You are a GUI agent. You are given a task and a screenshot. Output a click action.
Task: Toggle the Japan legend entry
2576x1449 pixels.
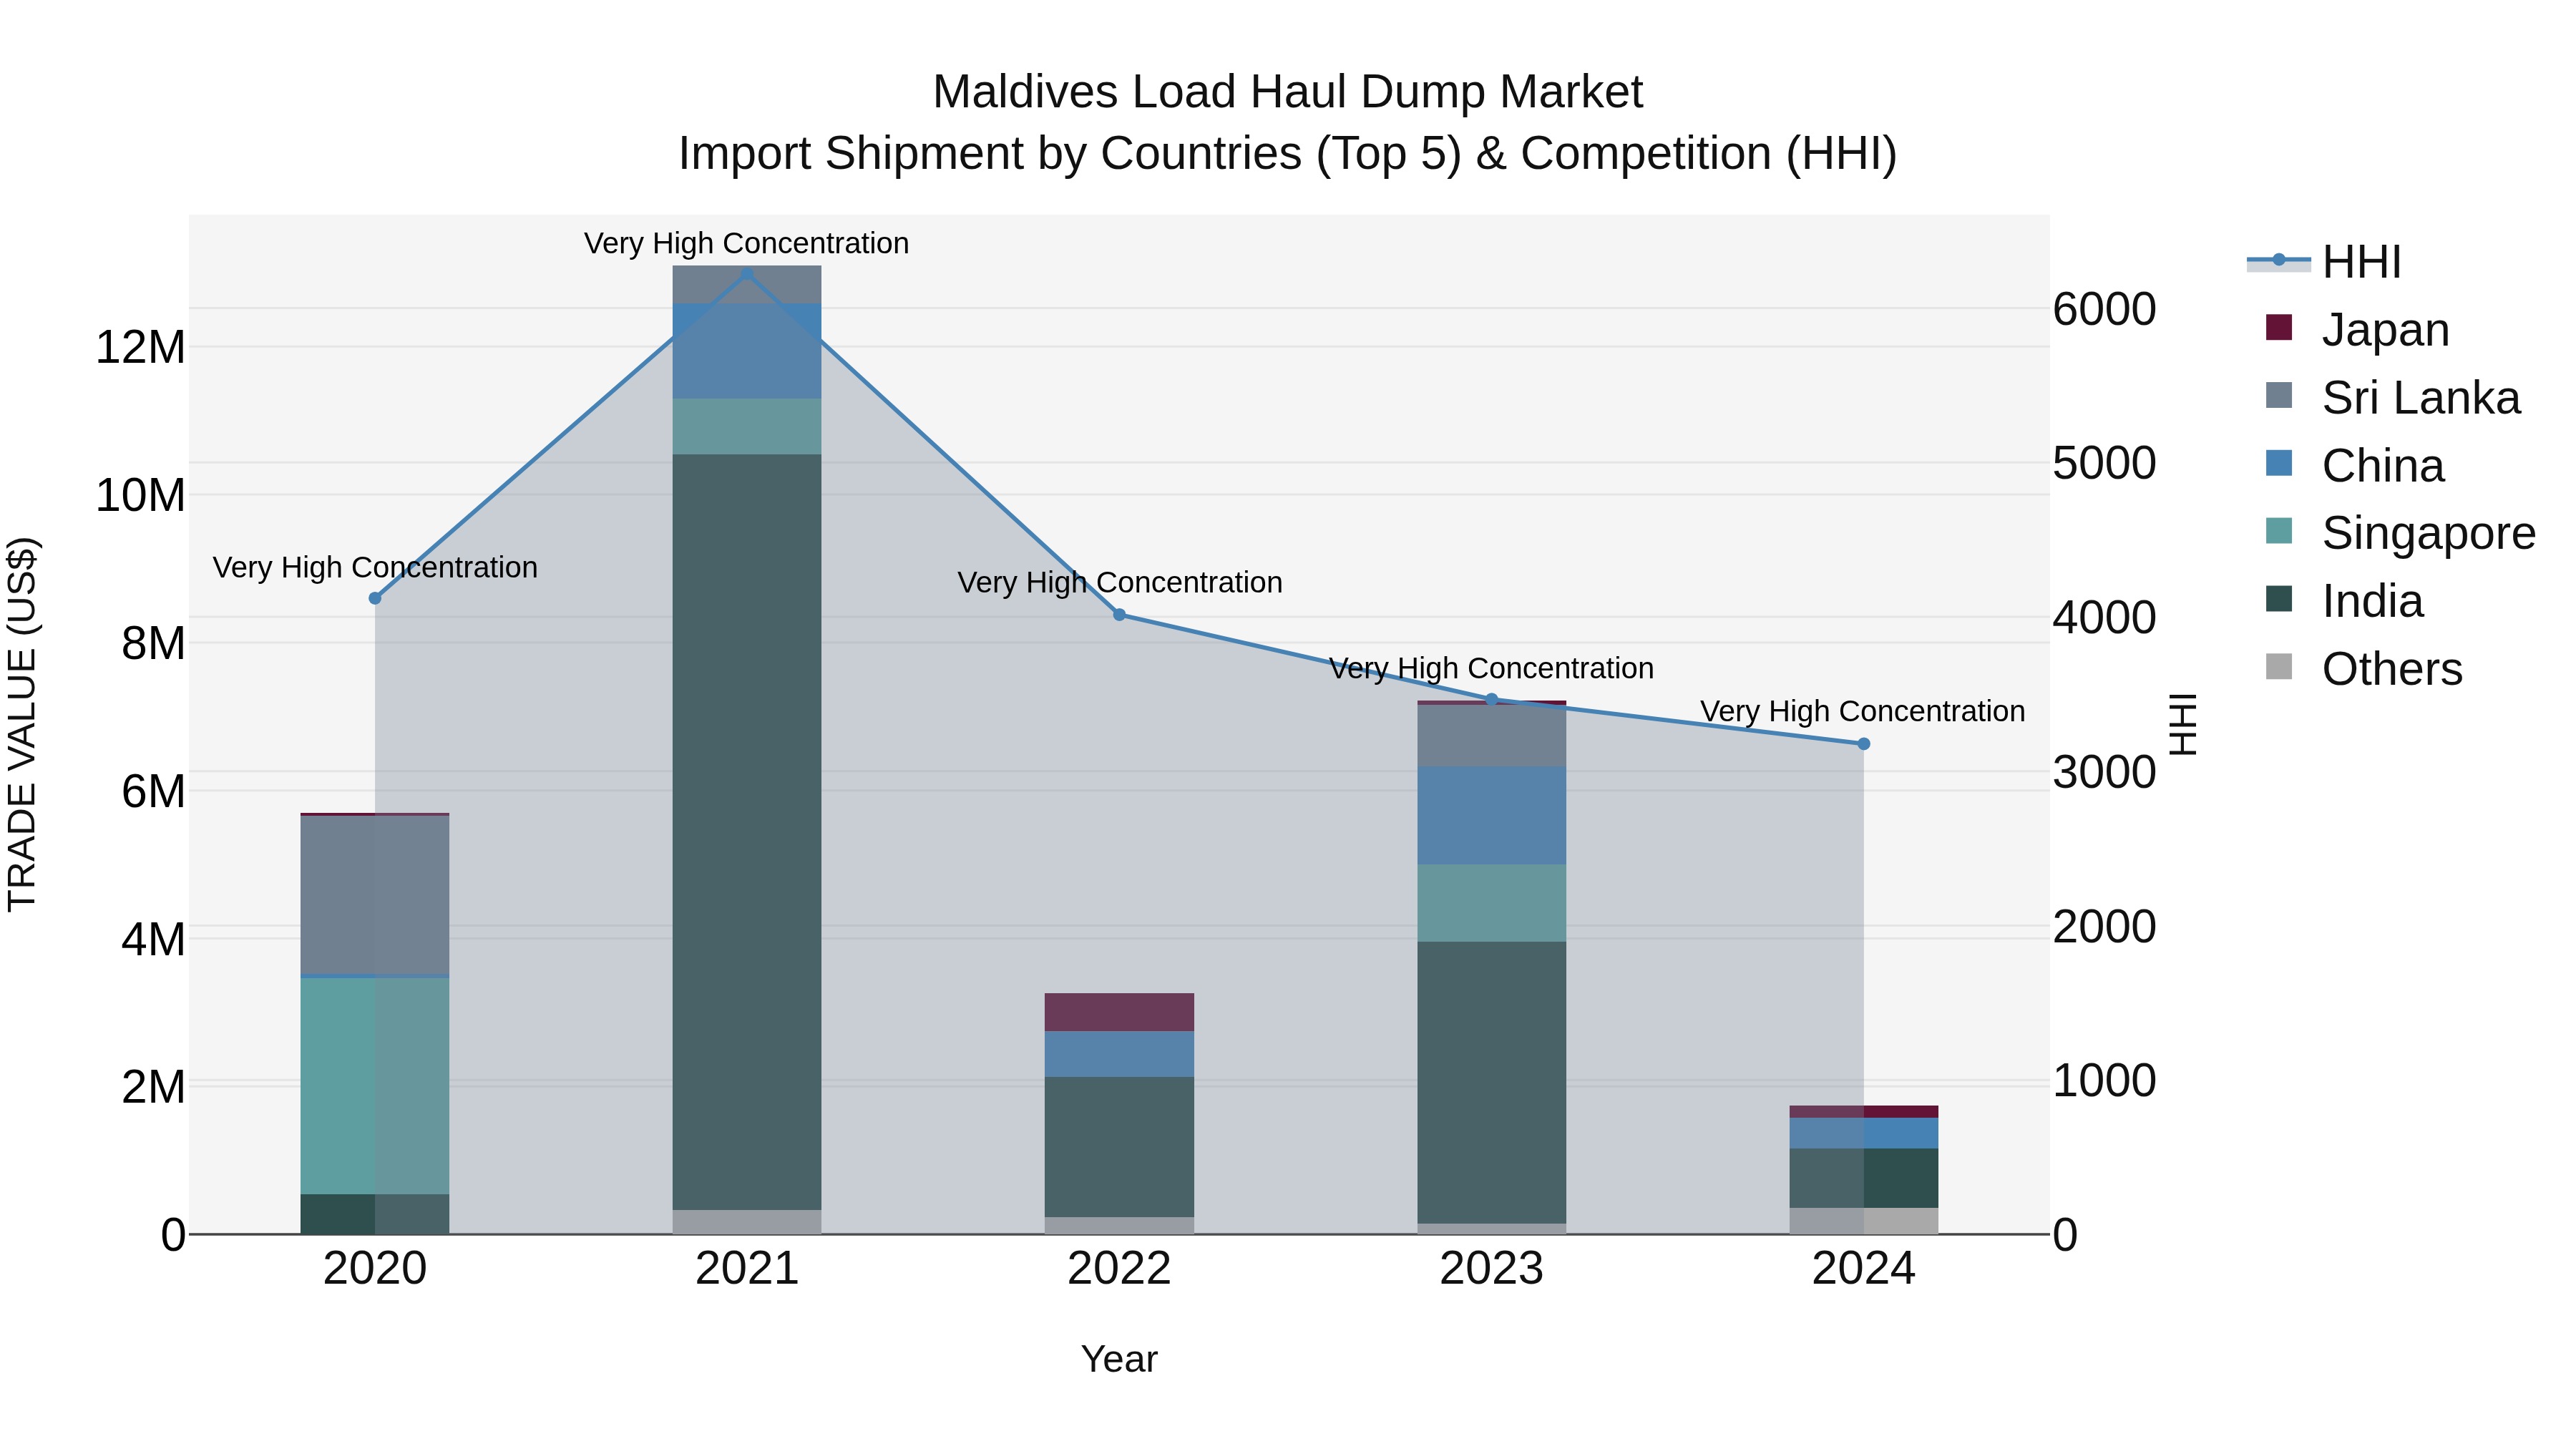tap(2358, 329)
